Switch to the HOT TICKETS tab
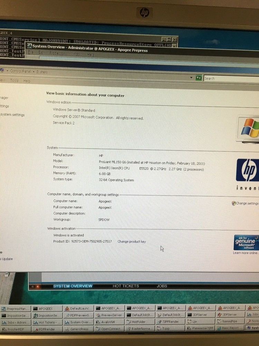Viewport: 259px width, 346px height. (126, 286)
